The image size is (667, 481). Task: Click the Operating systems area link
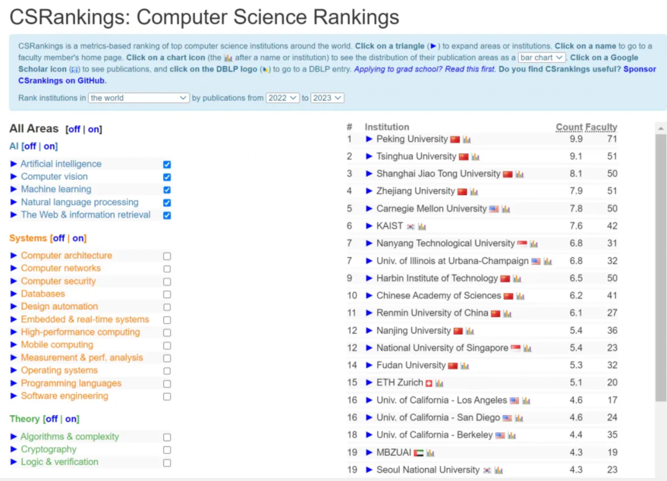tap(59, 370)
